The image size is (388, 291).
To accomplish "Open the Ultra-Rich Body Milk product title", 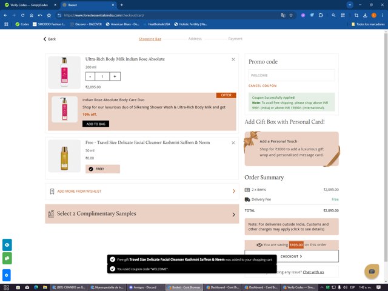I will (125, 59).
